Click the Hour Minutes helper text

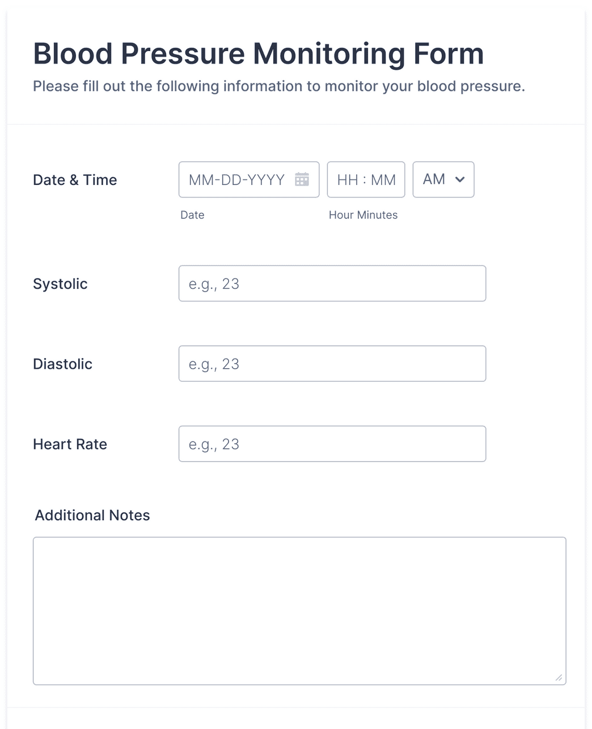tap(363, 215)
